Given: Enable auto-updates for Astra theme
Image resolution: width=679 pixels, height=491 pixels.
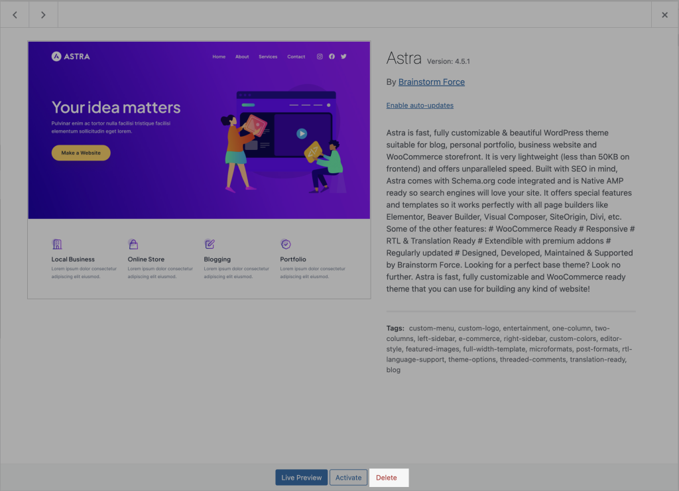Looking at the screenshot, I should (x=420, y=105).
